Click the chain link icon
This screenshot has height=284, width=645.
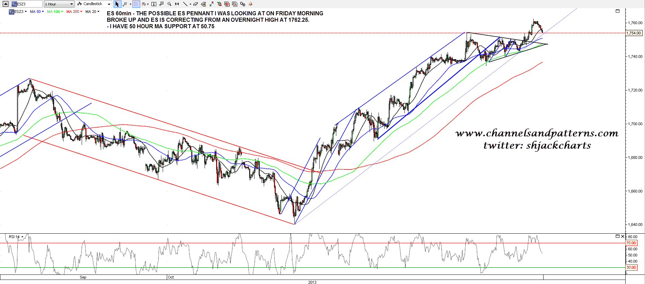tap(242, 4)
